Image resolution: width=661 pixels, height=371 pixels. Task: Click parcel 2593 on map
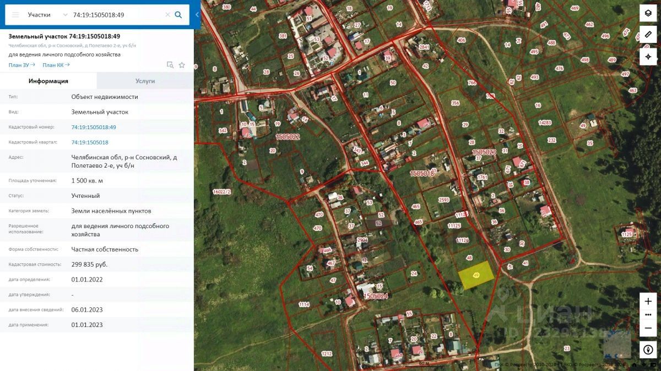click(x=444, y=200)
